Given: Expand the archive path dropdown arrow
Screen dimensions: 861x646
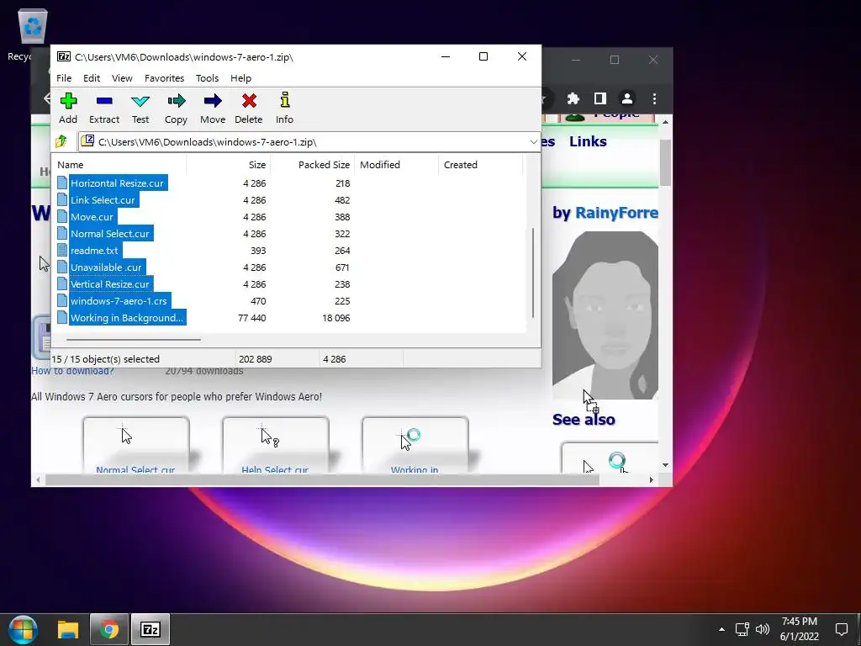Looking at the screenshot, I should [533, 141].
